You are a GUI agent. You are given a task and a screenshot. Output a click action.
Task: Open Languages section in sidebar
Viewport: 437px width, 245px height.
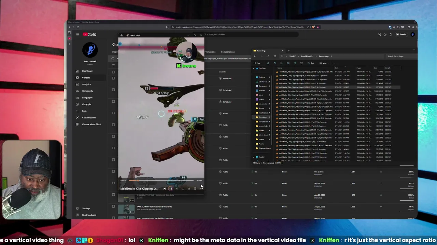[87, 98]
